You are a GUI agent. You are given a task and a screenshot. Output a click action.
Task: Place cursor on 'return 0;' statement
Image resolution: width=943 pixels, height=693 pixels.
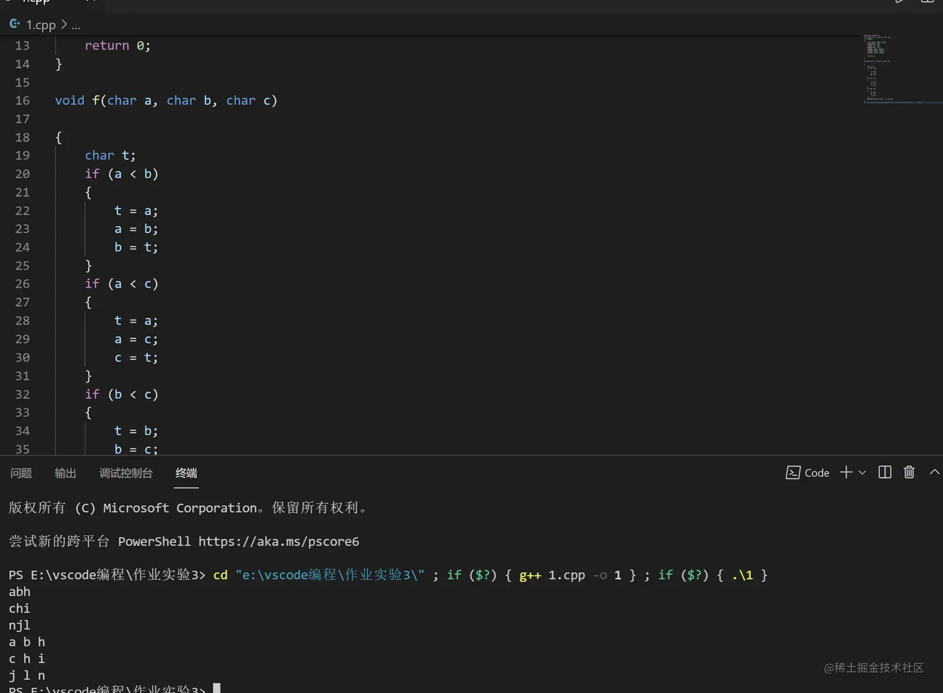coord(117,45)
